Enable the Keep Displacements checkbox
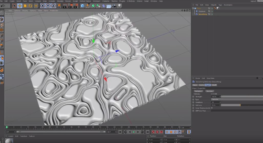 [212, 108]
